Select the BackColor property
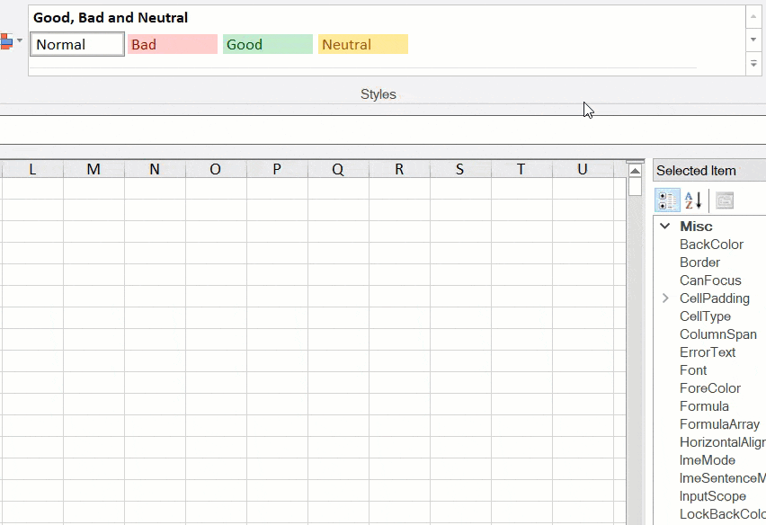 tap(711, 245)
